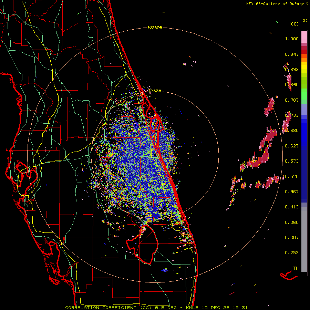Select the 0.787 scale value
This screenshot has height=310, width=310.
(x=292, y=100)
